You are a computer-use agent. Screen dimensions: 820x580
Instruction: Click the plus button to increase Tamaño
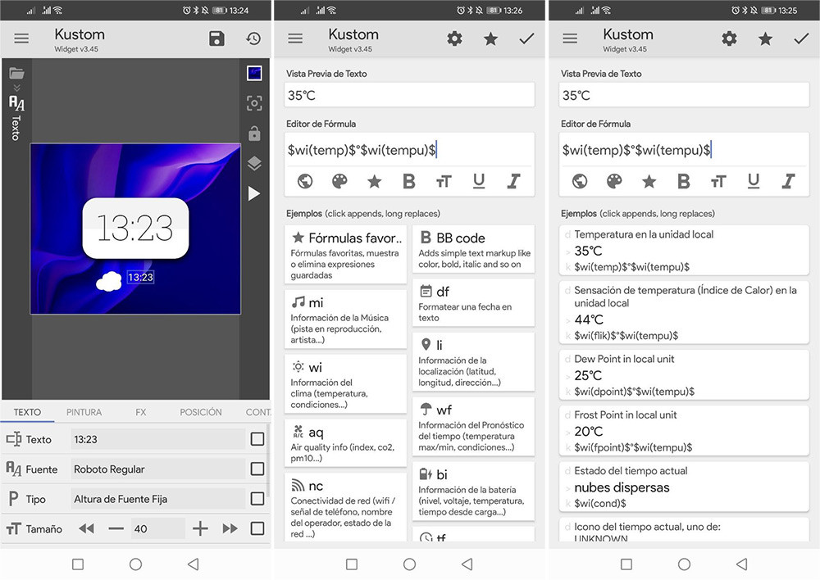(200, 528)
